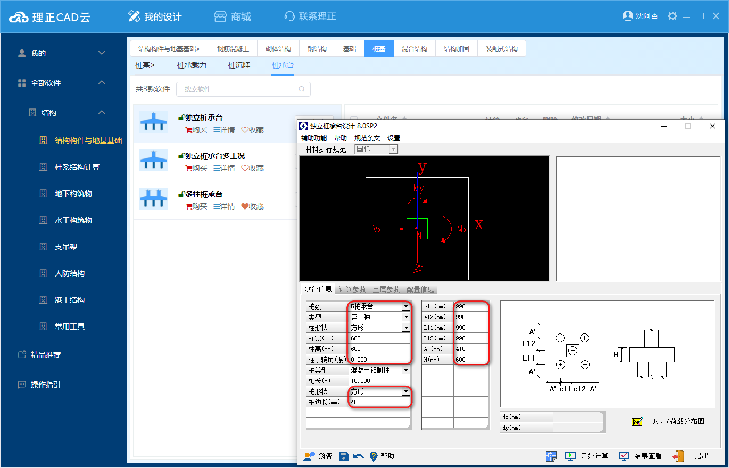Screen dimensions: 729x468
Task: Click the e11(mm) value field
Action: (471, 307)
